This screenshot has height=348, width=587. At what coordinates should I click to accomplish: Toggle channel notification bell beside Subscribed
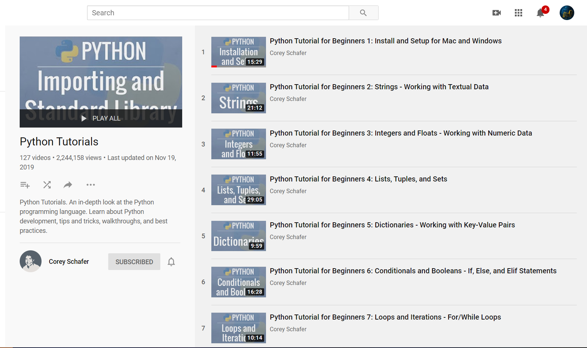pos(171,262)
